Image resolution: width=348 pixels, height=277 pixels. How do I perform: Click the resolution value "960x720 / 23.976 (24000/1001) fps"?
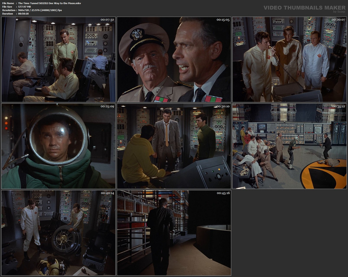(40, 10)
